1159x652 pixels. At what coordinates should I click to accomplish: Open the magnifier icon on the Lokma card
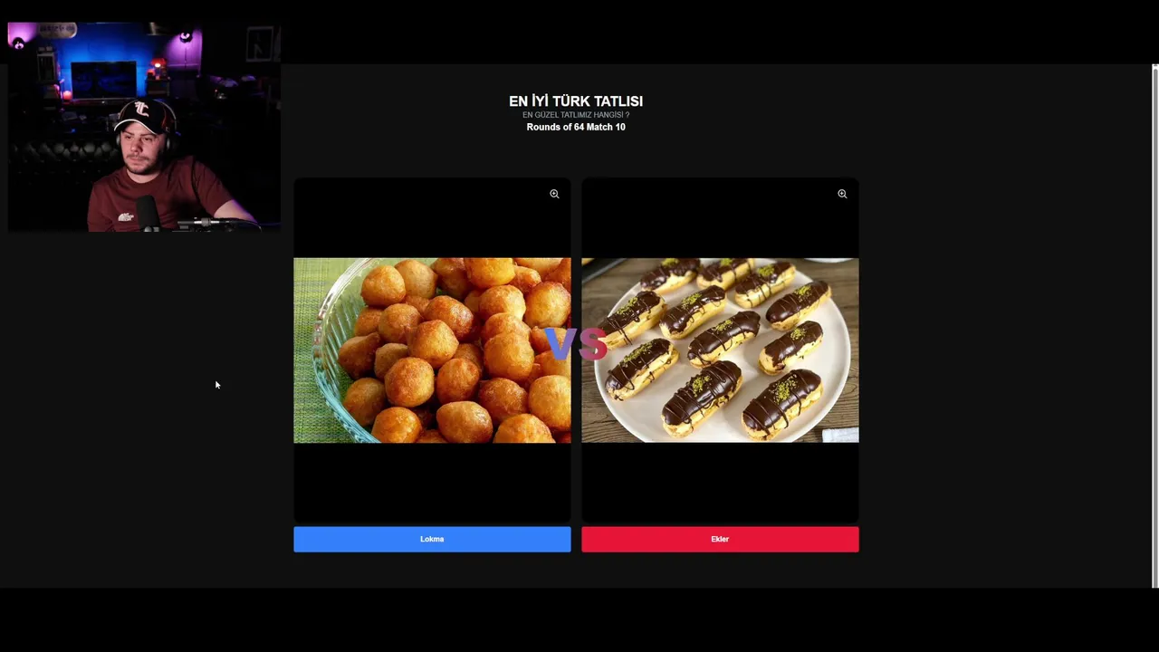(x=554, y=194)
